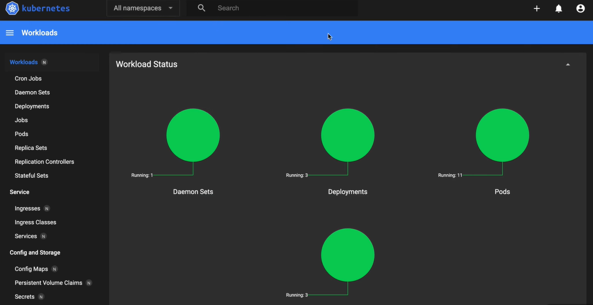Navigate to Cron Jobs
This screenshot has height=305, width=593.
pyautogui.click(x=28, y=78)
